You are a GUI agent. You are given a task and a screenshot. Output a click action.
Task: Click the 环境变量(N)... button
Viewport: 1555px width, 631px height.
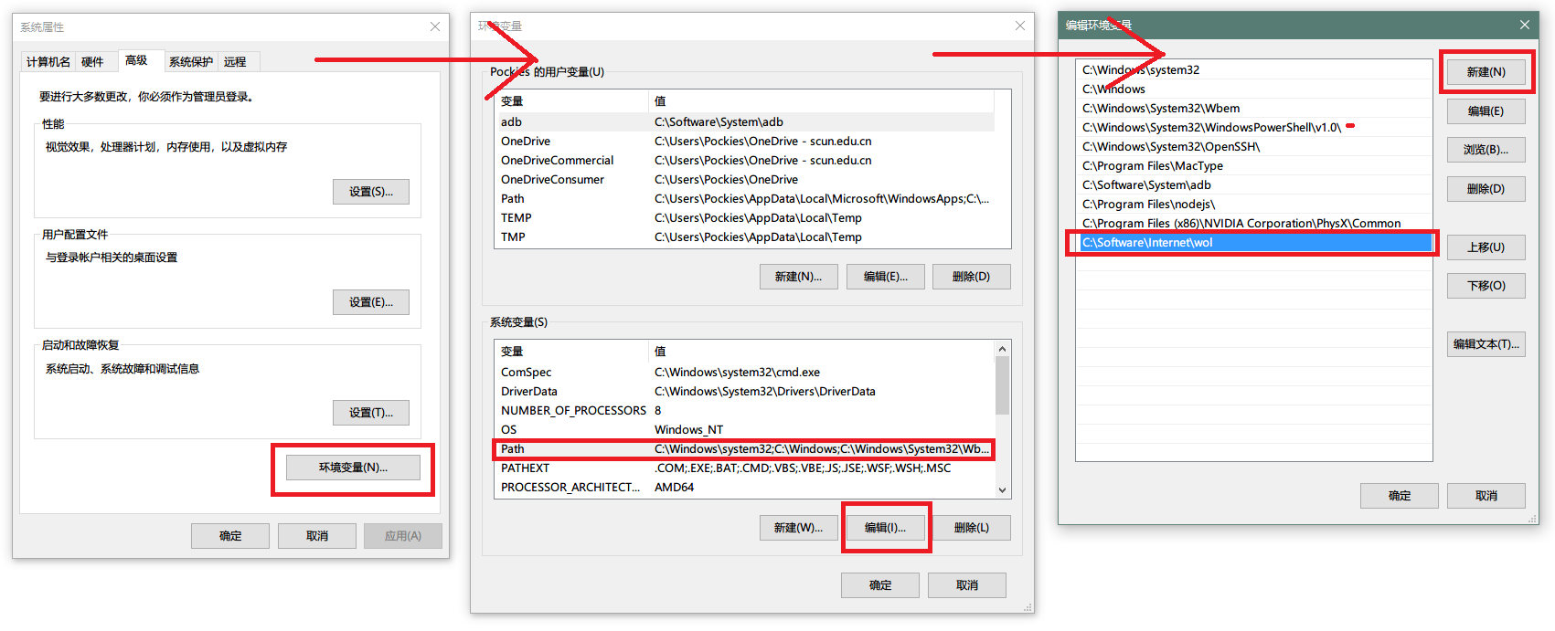[353, 468]
